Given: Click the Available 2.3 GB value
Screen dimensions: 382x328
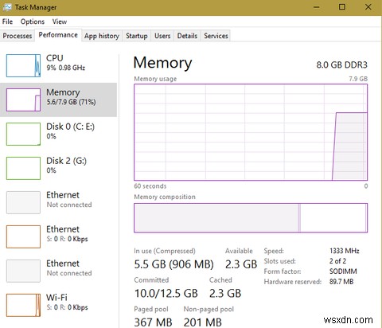Looking at the screenshot, I should click(241, 264).
